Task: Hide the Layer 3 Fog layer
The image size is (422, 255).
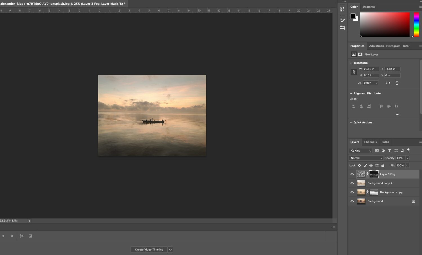Action: click(352, 174)
